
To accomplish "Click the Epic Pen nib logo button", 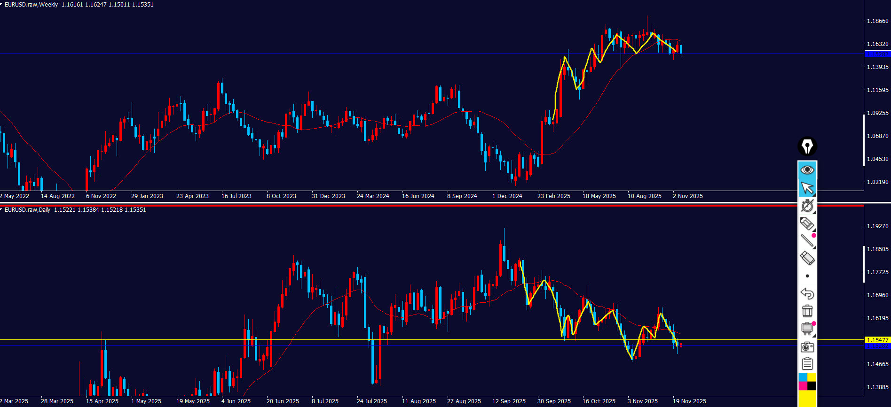I will (807, 146).
